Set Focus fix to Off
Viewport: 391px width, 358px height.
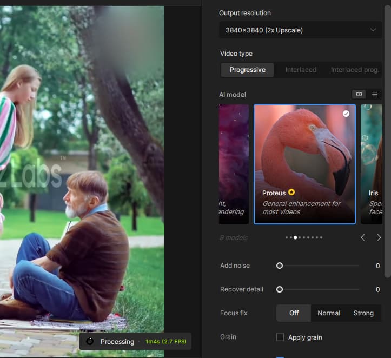294,313
